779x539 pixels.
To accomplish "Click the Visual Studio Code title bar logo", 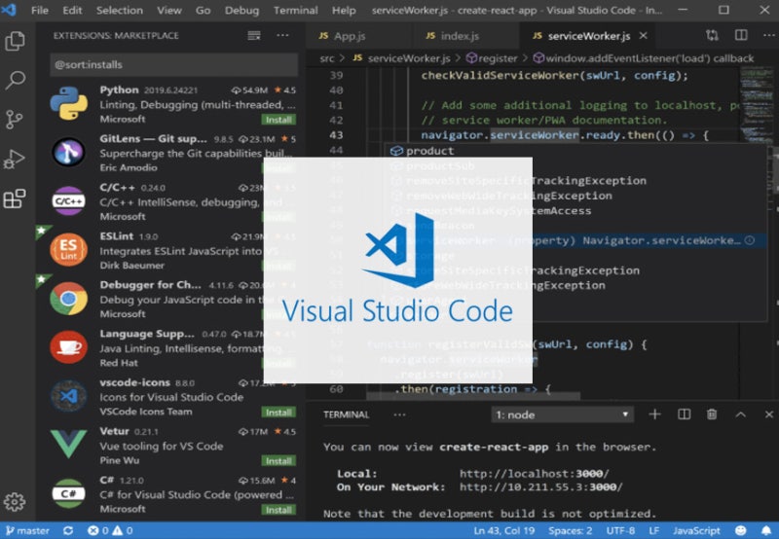I will click(9, 10).
